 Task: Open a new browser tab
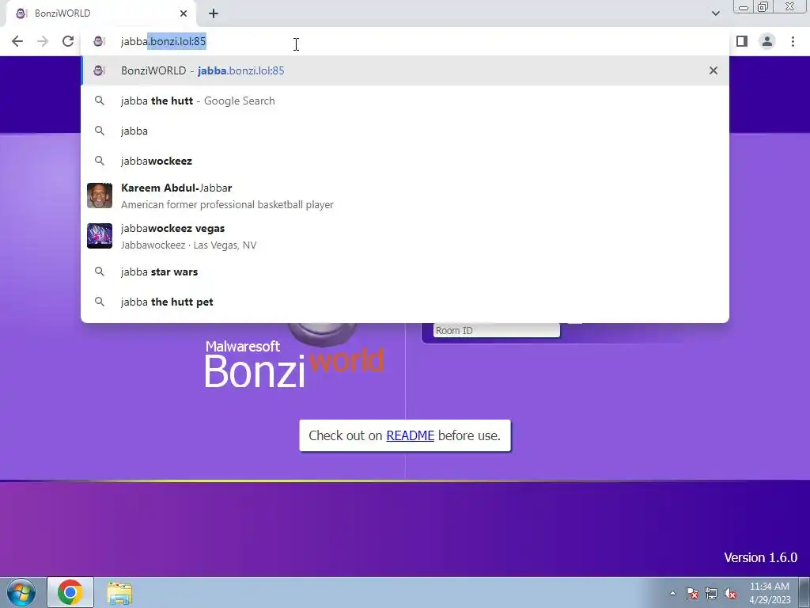214,13
